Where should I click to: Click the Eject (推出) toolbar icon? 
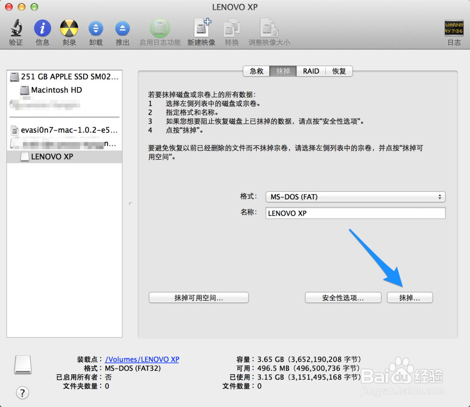[123, 29]
